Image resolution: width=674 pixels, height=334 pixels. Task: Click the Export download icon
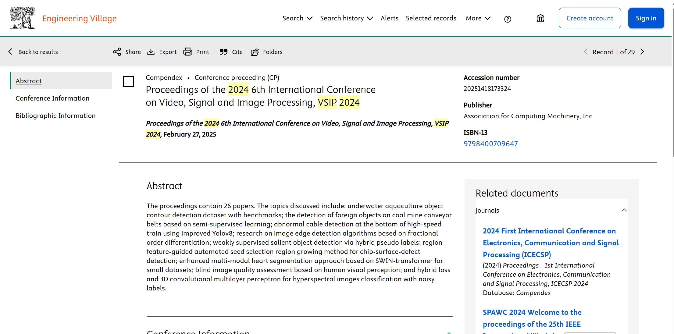[151, 52]
